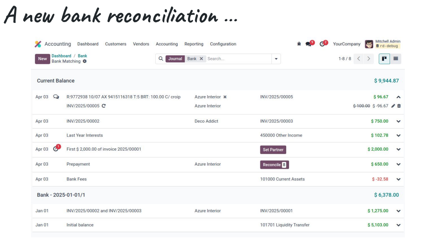Edit the INV/2025/00005 reconciliation line
Viewport: 421px width, 241px height.
393,106
